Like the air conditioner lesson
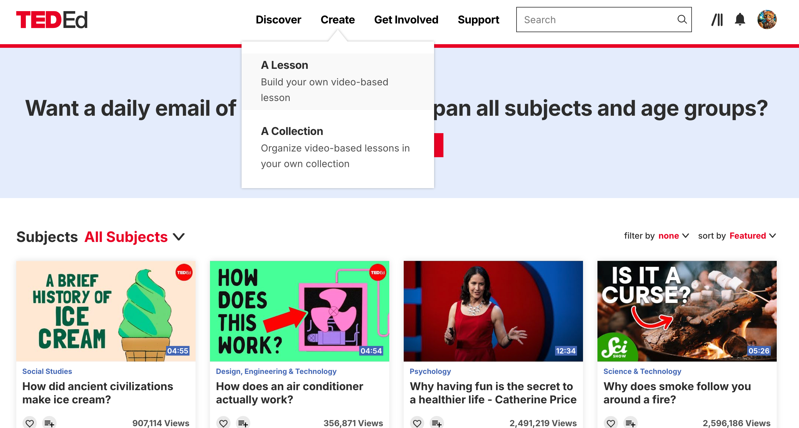 click(223, 423)
